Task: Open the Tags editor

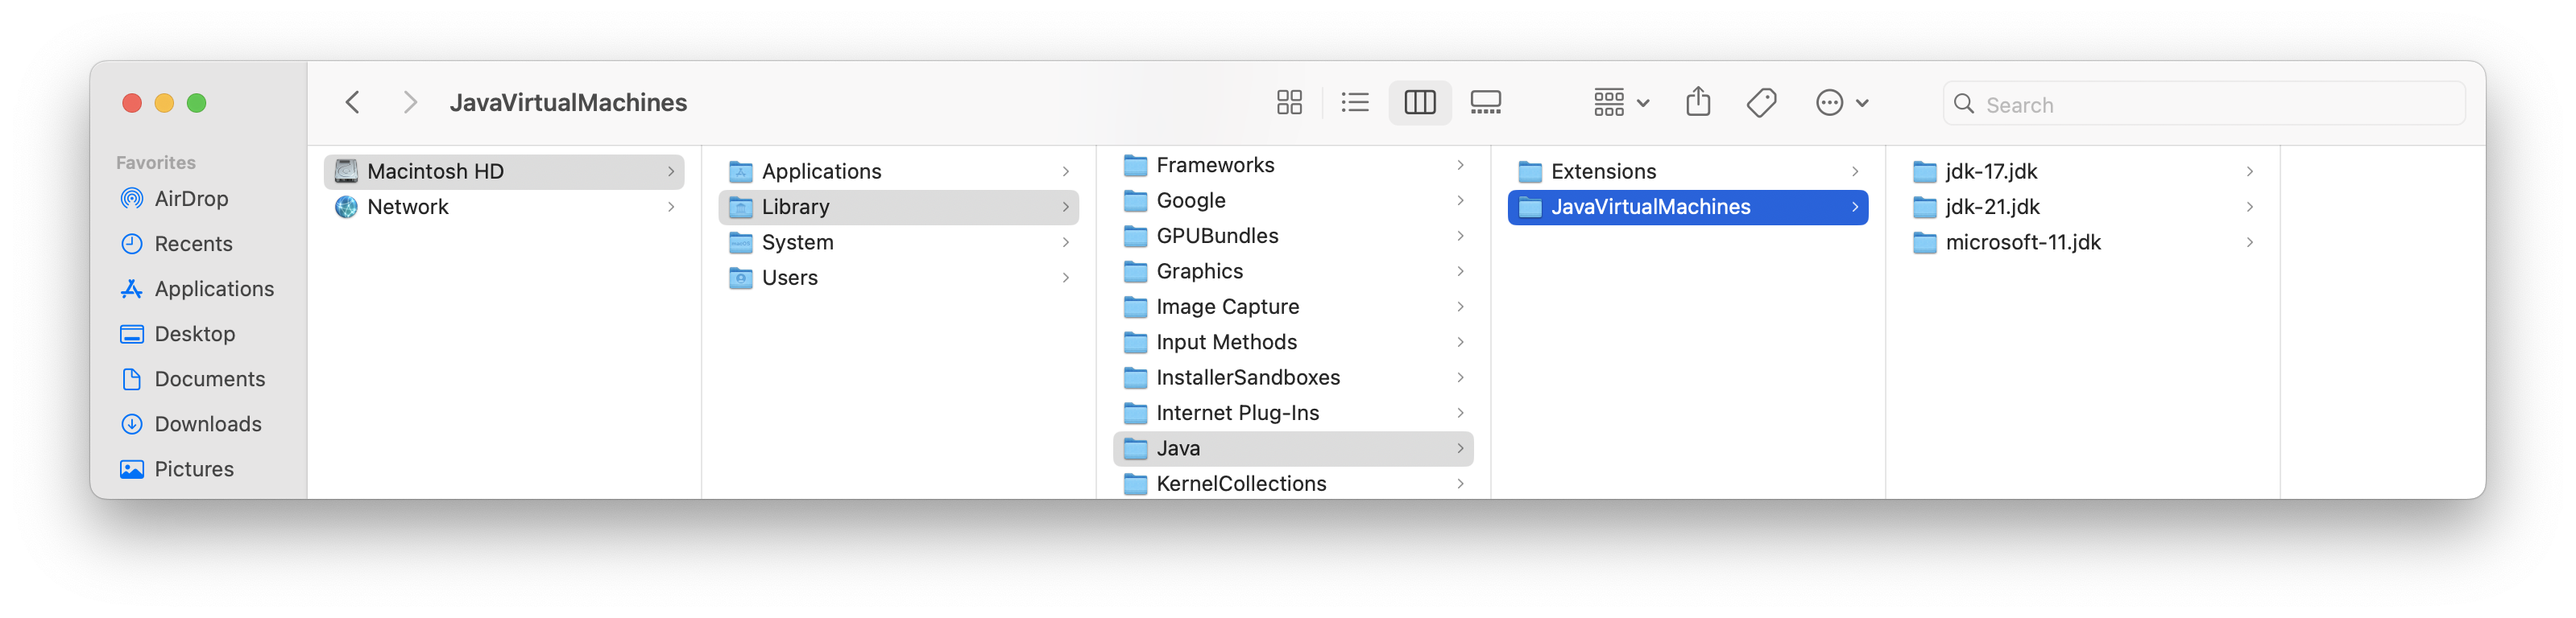Action: click(1761, 102)
